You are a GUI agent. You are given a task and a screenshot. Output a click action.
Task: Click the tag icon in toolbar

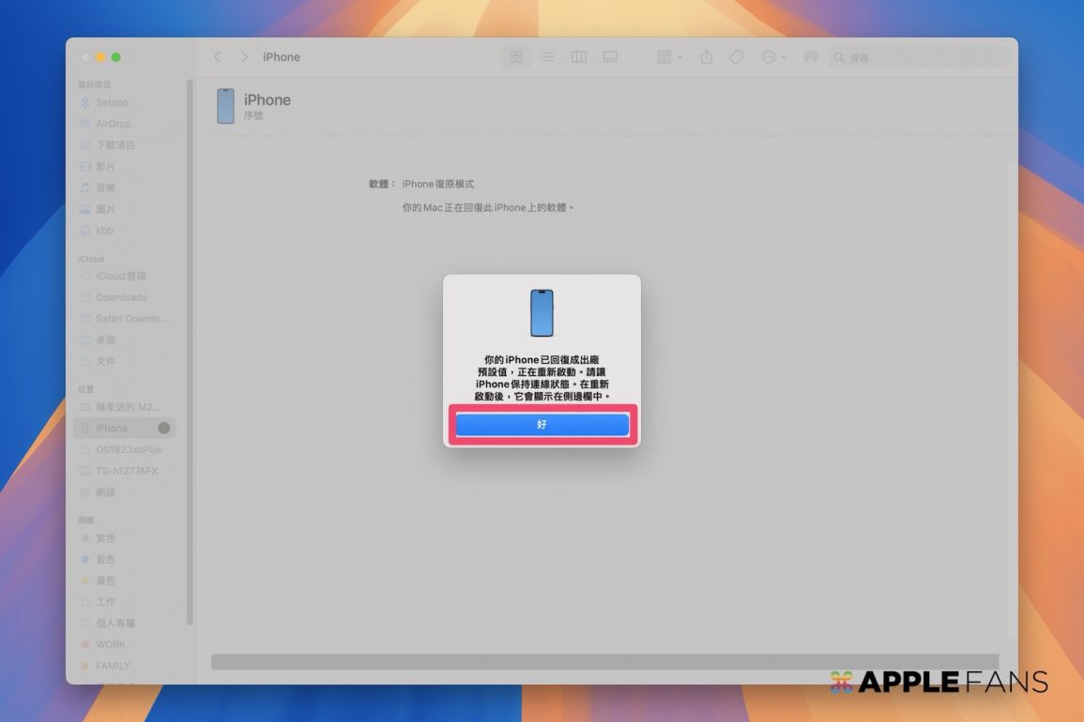click(737, 57)
